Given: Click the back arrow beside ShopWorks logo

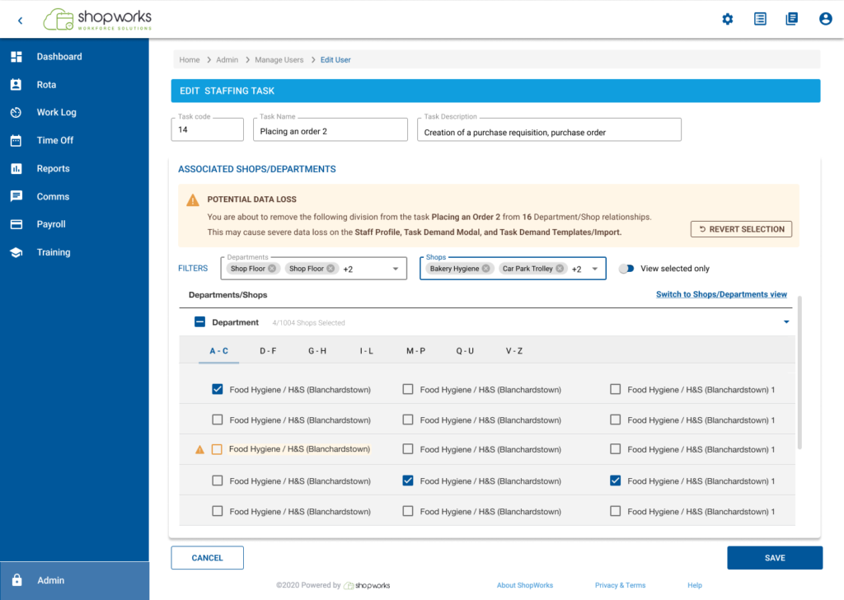Looking at the screenshot, I should pyautogui.click(x=20, y=20).
